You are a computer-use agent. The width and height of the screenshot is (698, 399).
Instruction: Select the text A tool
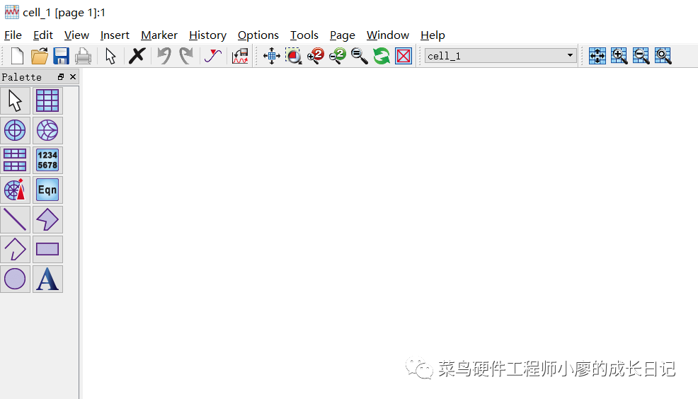(47, 279)
